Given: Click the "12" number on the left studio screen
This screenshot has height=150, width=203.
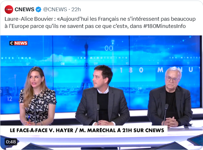Looking at the screenshot, I should [x=10, y=99].
